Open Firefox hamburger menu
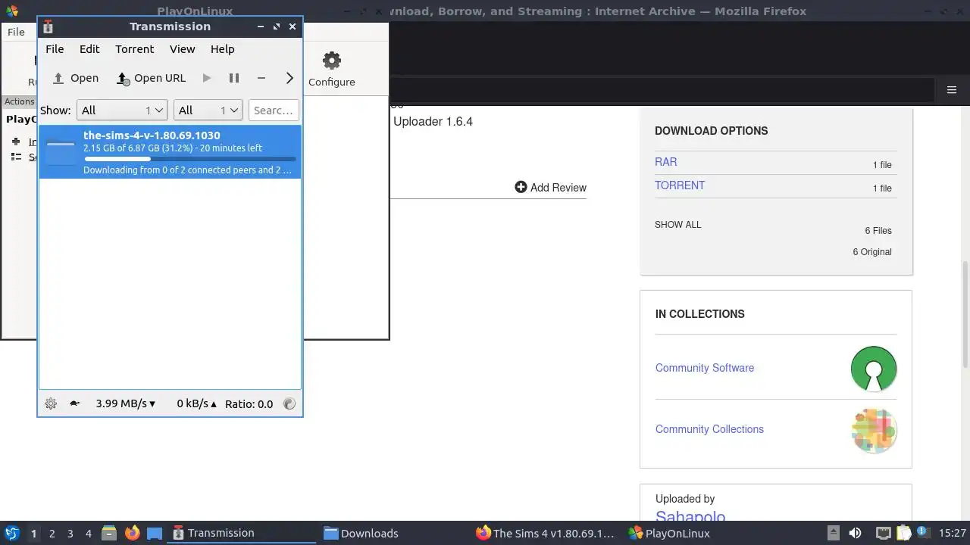The width and height of the screenshot is (970, 545). coord(952,89)
